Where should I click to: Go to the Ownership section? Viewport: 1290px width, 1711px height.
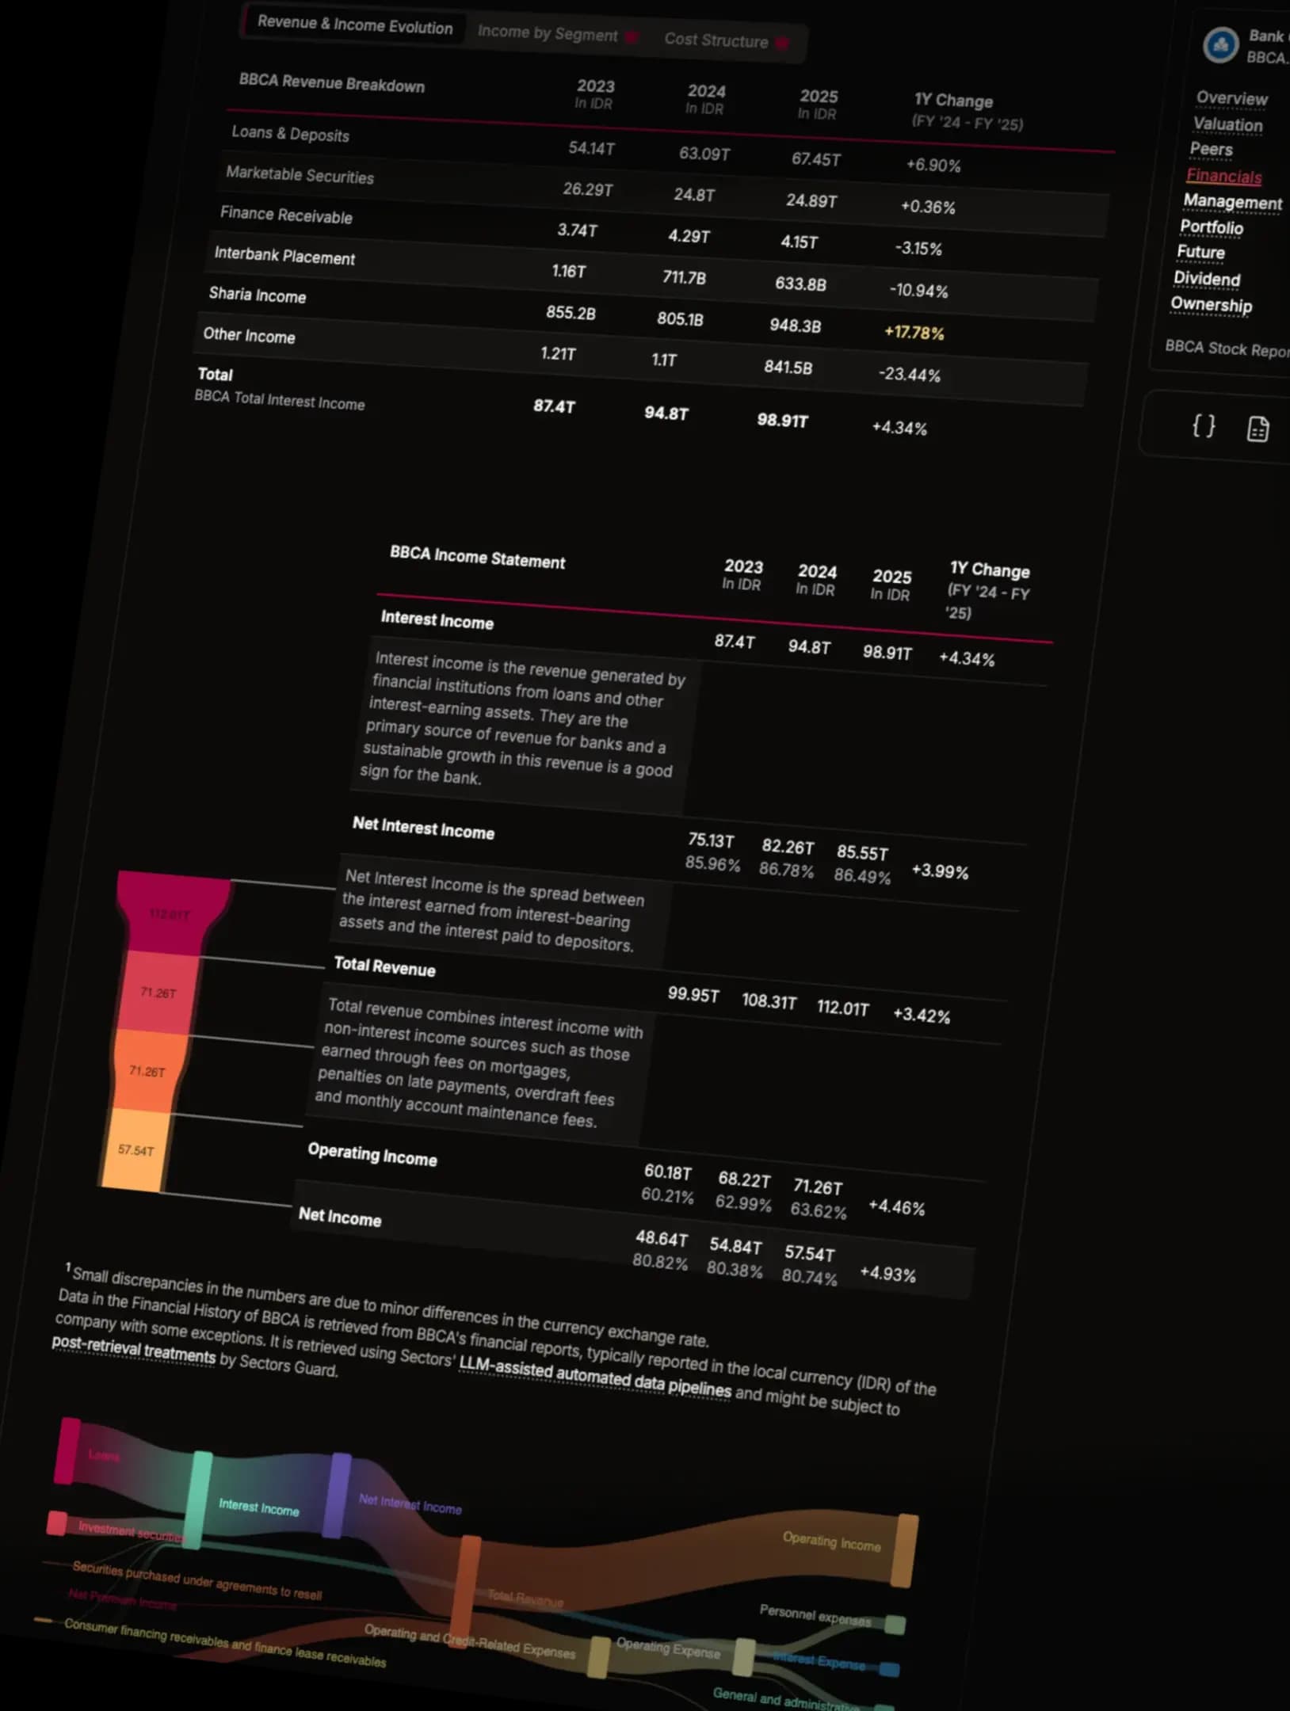1211,304
